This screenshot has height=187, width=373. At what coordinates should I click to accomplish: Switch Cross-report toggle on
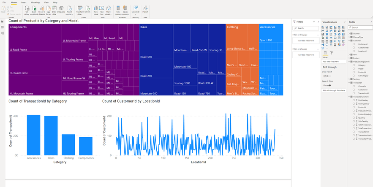pos(329,76)
